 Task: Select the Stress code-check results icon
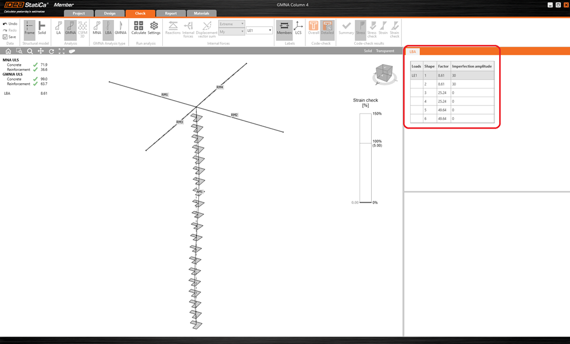(360, 28)
